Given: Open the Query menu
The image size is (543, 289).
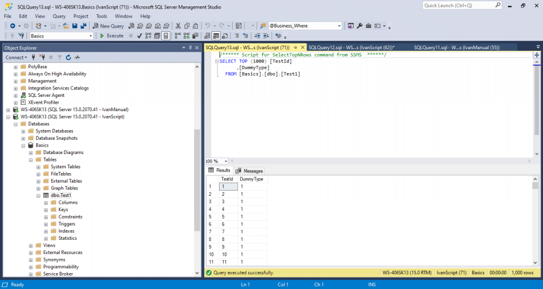Looking at the screenshot, I should click(x=59, y=16).
